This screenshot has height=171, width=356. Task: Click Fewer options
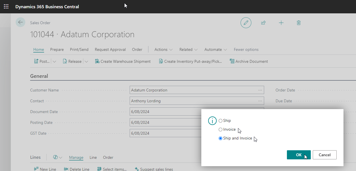[x=246, y=49]
